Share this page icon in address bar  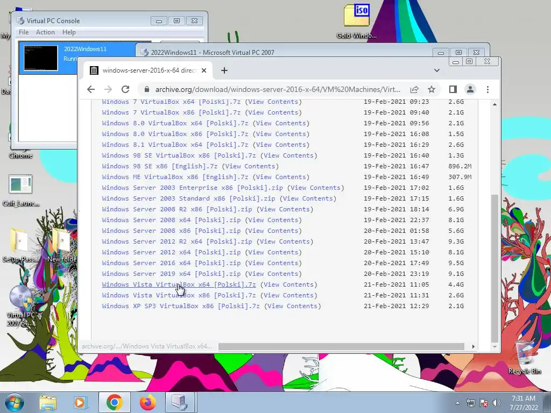click(x=414, y=90)
